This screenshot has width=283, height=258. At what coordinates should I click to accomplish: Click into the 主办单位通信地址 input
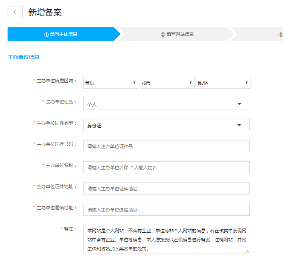tap(166, 210)
